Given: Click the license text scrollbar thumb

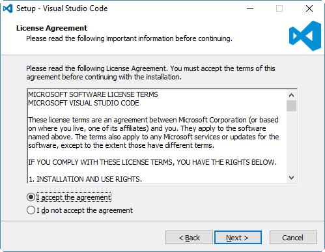Looking at the screenshot, I should [291, 105].
